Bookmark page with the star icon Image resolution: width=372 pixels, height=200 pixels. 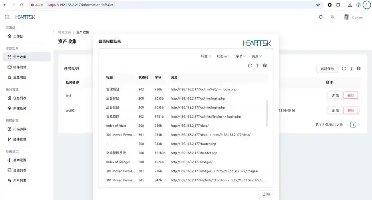(318, 5)
